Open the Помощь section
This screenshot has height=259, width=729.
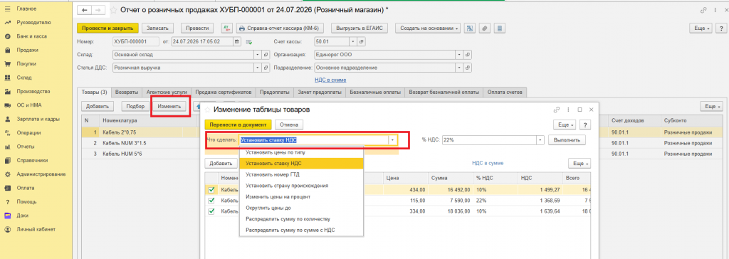point(26,202)
